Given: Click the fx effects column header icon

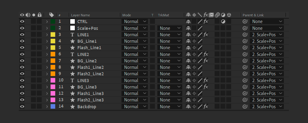Looking at the screenshot, I should (206, 15).
